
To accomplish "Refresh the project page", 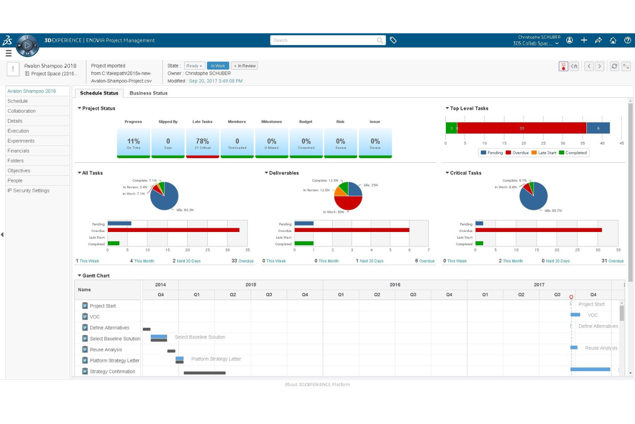I will 614,66.
